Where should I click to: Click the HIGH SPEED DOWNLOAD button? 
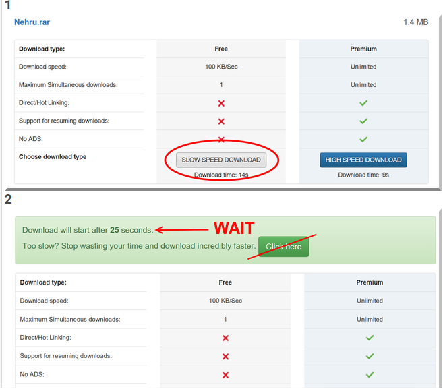(x=363, y=160)
